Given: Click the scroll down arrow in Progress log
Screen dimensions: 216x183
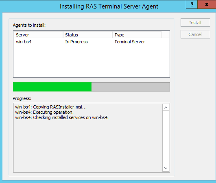Looking at the screenshot, I should click(x=166, y=168).
